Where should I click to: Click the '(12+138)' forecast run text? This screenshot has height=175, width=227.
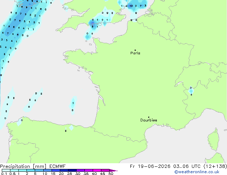tap(215, 166)
